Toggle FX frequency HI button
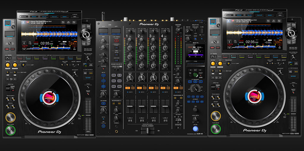 click(x=201, y=81)
